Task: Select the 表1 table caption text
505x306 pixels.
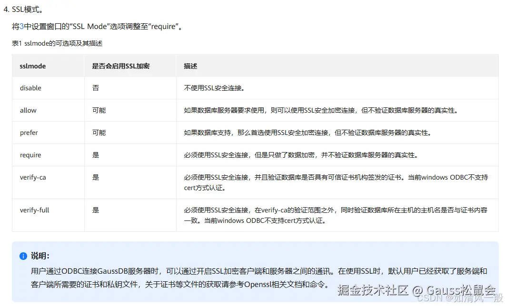Action: click(x=57, y=43)
